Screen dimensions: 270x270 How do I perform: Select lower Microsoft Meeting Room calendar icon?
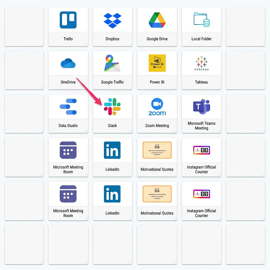[68, 194]
